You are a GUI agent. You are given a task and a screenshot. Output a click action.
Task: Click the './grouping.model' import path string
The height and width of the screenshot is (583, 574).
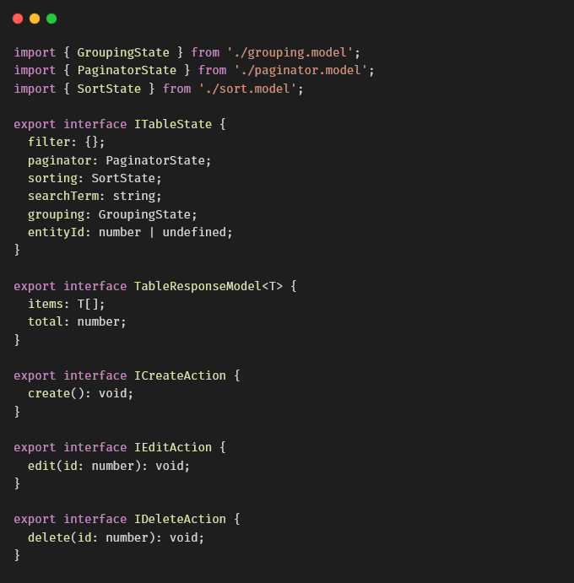290,52
